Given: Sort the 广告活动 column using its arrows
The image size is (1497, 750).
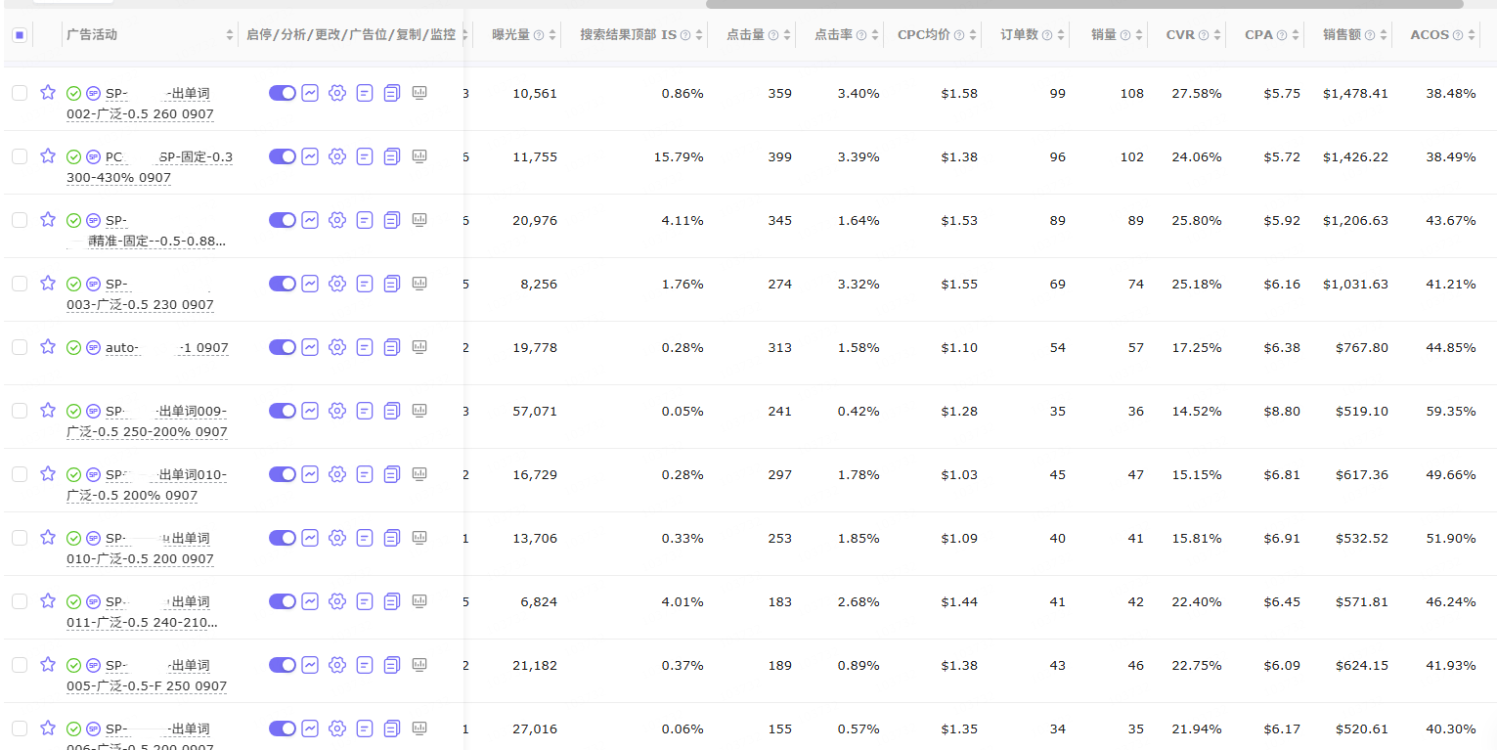Looking at the screenshot, I should pyautogui.click(x=230, y=35).
